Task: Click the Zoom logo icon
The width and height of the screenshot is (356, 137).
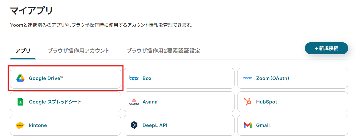Action: pos(248,78)
